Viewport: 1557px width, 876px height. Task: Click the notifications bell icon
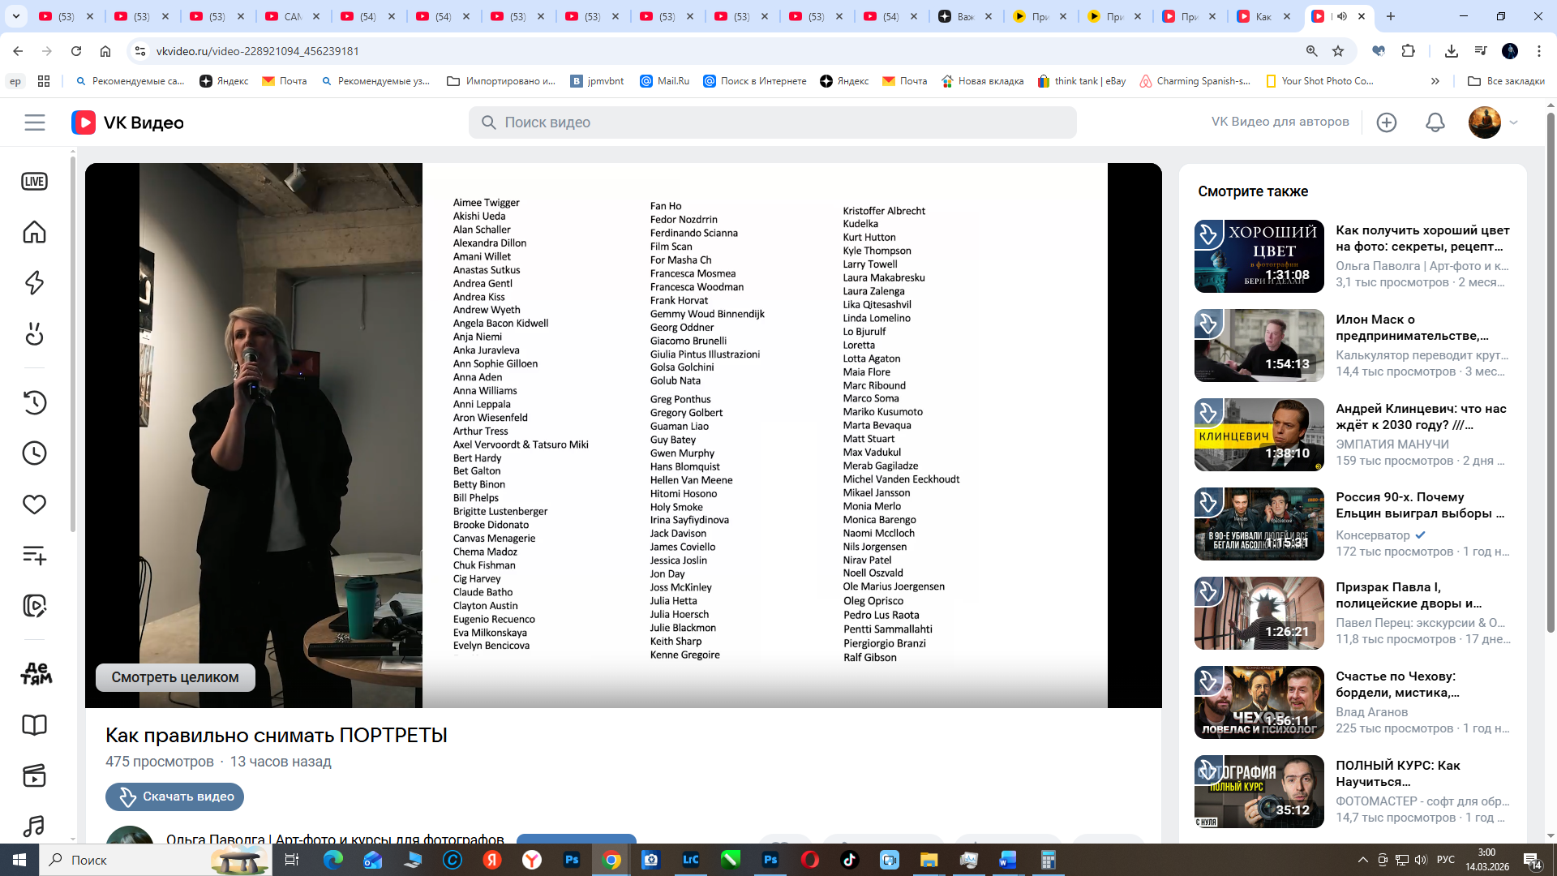1435,122
